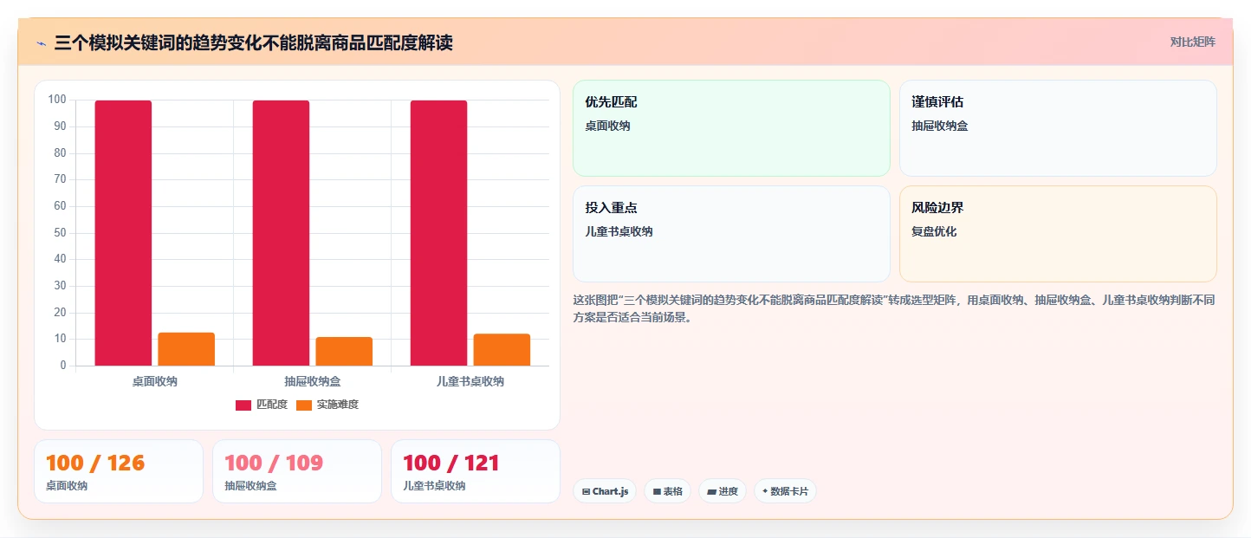Screen dimensions: 1251x538
Task: Click the 进度 tag chip
Action: pyautogui.click(x=723, y=491)
